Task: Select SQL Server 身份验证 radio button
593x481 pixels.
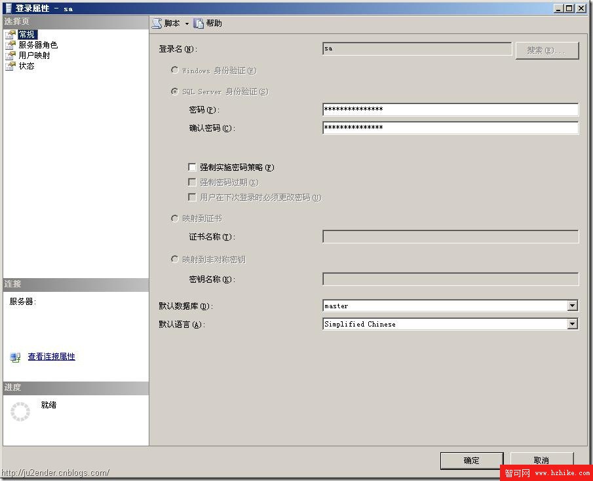Action: click(x=175, y=92)
